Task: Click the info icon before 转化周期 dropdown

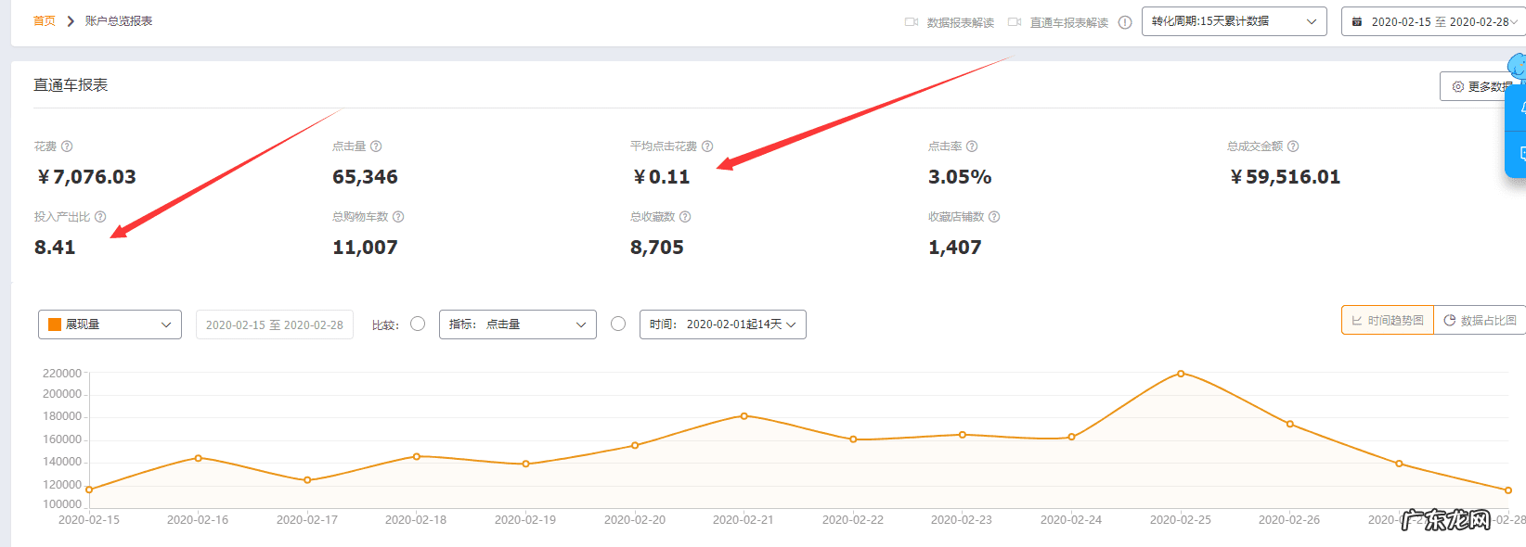Action: (x=1125, y=22)
